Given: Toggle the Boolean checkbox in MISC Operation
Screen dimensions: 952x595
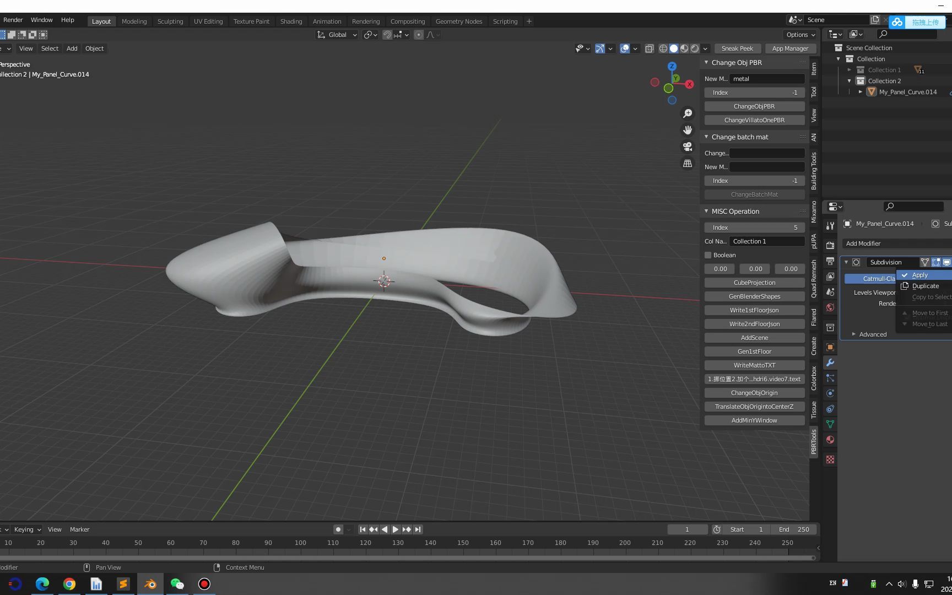Looking at the screenshot, I should tap(708, 255).
